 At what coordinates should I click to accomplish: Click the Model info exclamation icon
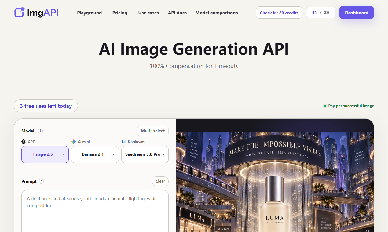[x=40, y=131]
